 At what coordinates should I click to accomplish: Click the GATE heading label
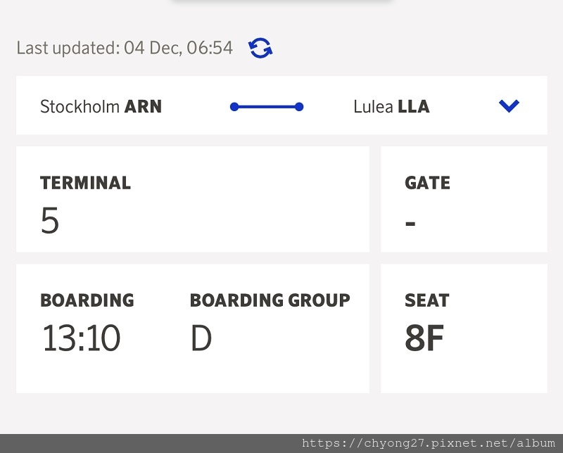[427, 183]
